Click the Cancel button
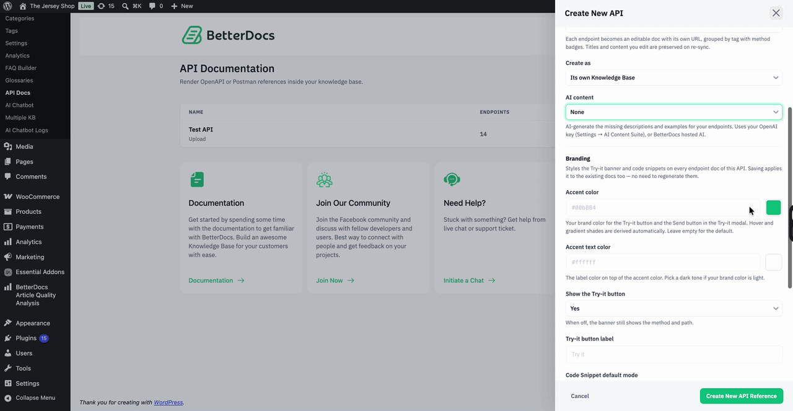The width and height of the screenshot is (793, 411). (580, 396)
